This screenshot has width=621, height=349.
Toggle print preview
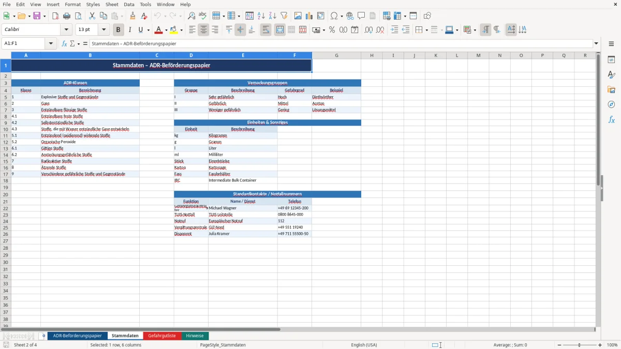(x=78, y=16)
